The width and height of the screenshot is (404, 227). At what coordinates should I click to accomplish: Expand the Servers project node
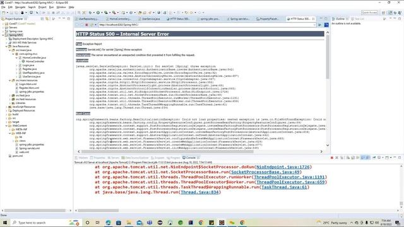click(3, 28)
